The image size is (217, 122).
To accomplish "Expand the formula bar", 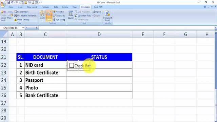I will (216, 28).
